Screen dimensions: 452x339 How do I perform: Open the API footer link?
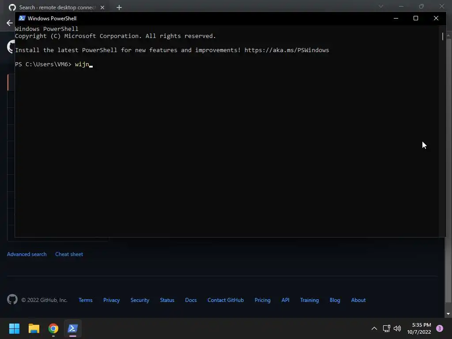(x=286, y=300)
